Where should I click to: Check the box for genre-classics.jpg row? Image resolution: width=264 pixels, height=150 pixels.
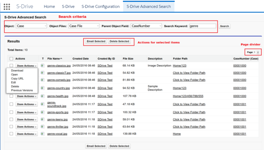pyautogui.click(x=11, y=66)
